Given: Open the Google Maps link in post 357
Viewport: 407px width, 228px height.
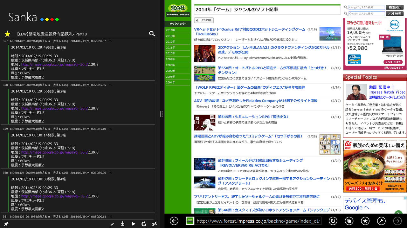Looking at the screenshot, I should 54,64.
